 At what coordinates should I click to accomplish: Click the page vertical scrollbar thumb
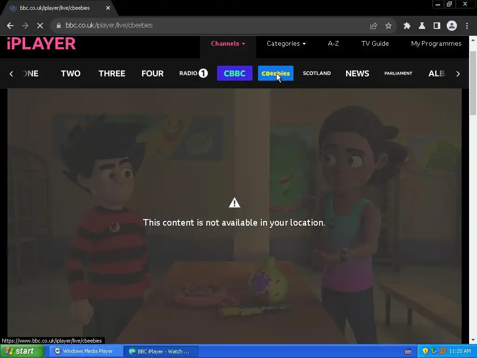473,83
